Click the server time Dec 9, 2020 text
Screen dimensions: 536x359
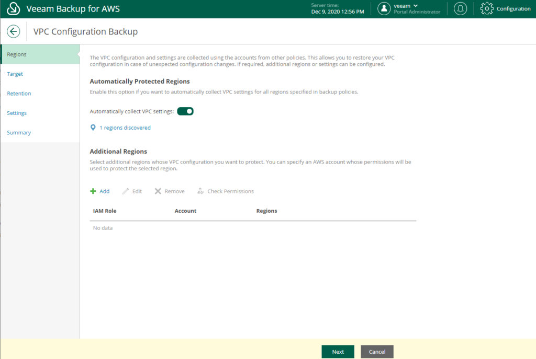pos(338,11)
